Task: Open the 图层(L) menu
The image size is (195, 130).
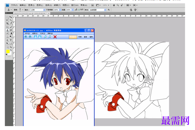Action: coord(40,5)
